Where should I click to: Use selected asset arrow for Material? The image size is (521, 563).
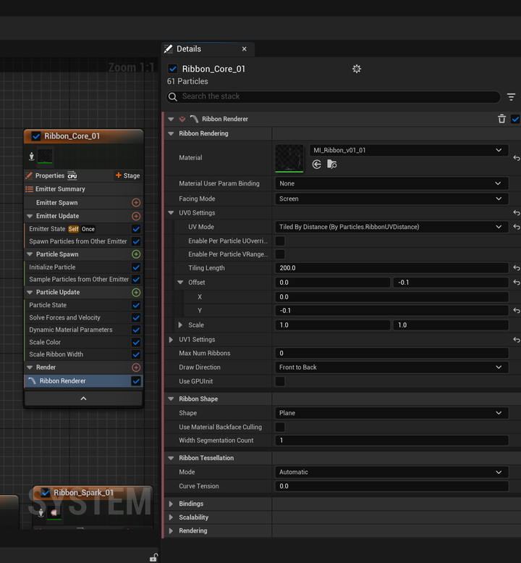(x=317, y=164)
